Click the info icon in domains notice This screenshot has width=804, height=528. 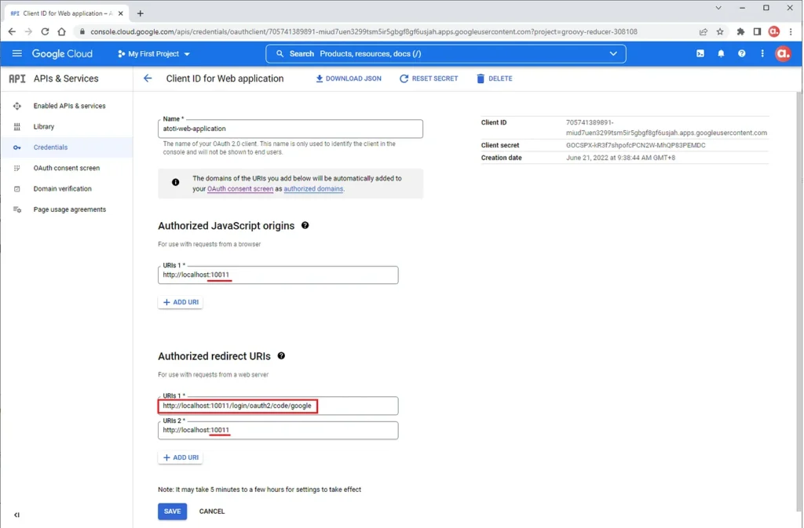(175, 182)
